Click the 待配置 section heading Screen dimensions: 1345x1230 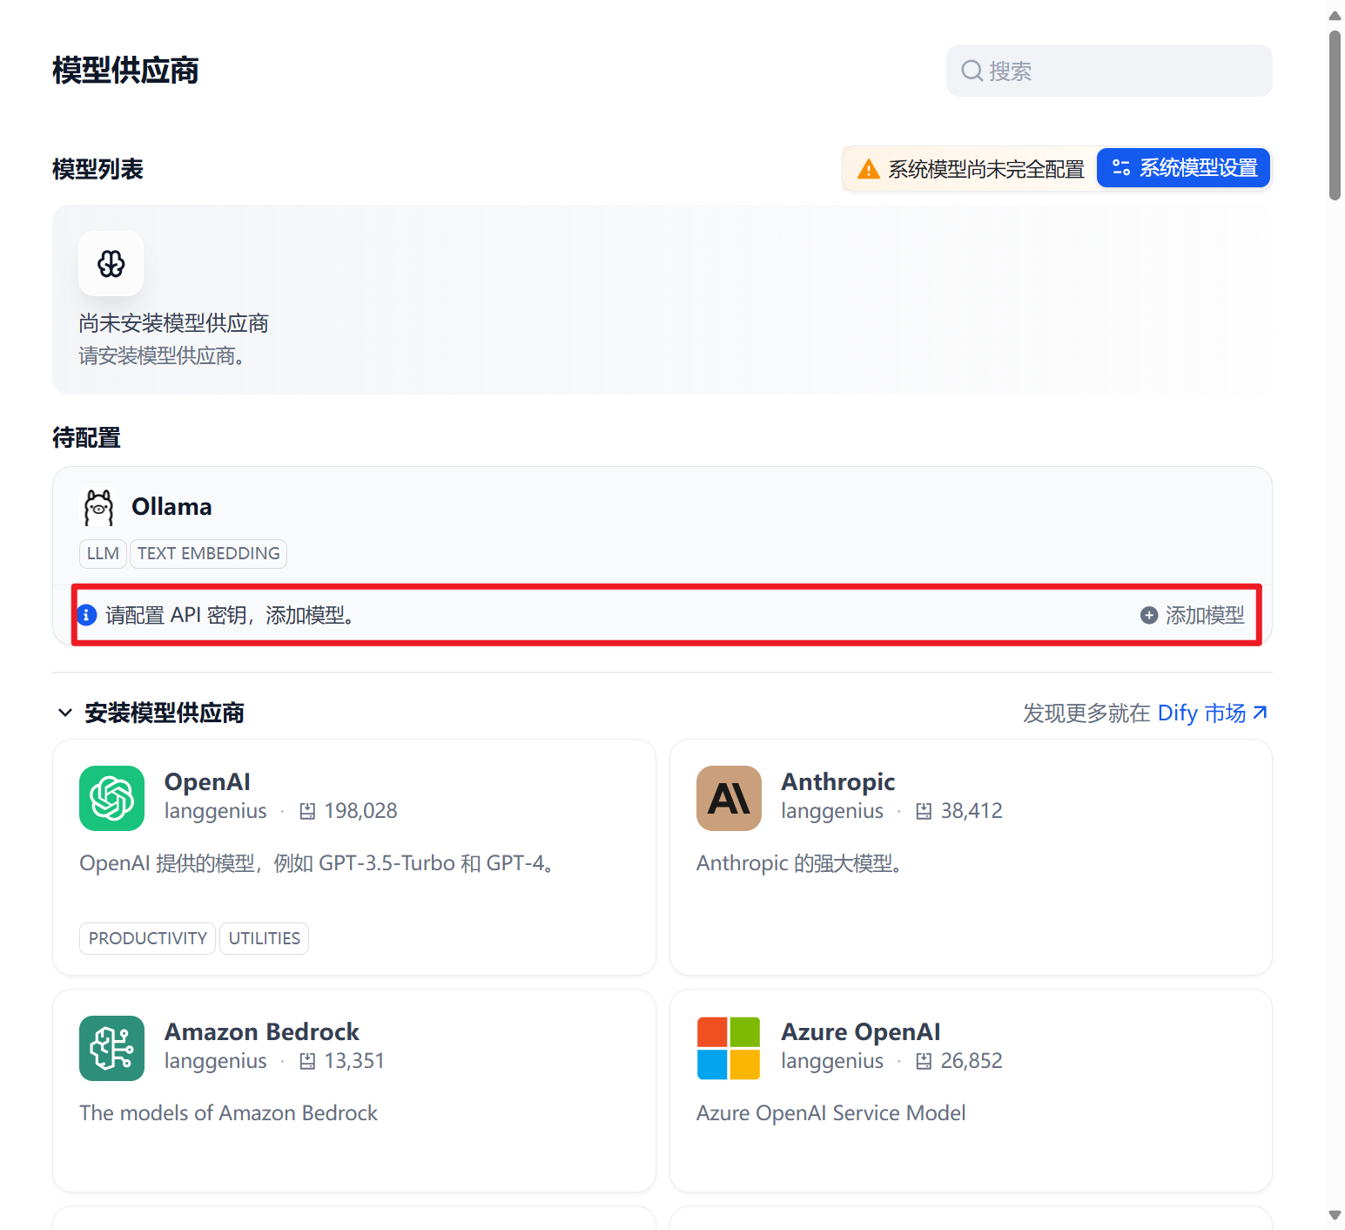pyautogui.click(x=86, y=437)
